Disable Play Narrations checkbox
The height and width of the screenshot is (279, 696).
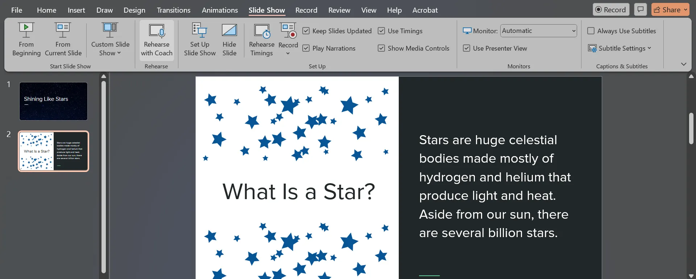point(306,48)
